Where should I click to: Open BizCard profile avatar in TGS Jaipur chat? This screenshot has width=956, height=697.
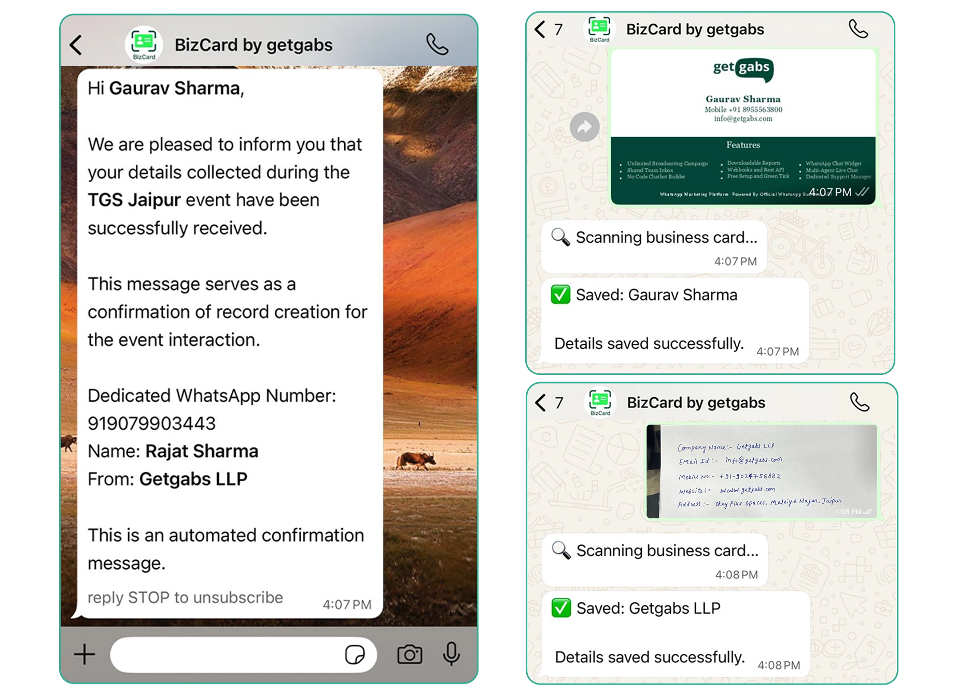pyautogui.click(x=144, y=45)
